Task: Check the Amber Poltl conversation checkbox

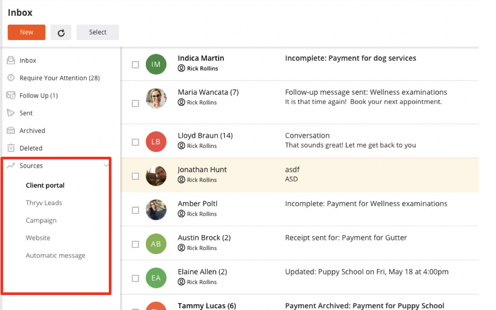Action: pos(135,210)
